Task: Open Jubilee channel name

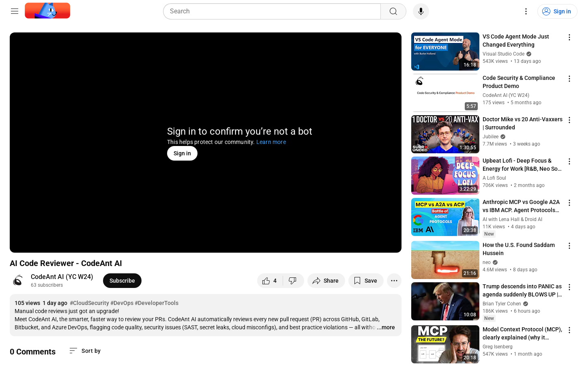Action: (x=490, y=137)
